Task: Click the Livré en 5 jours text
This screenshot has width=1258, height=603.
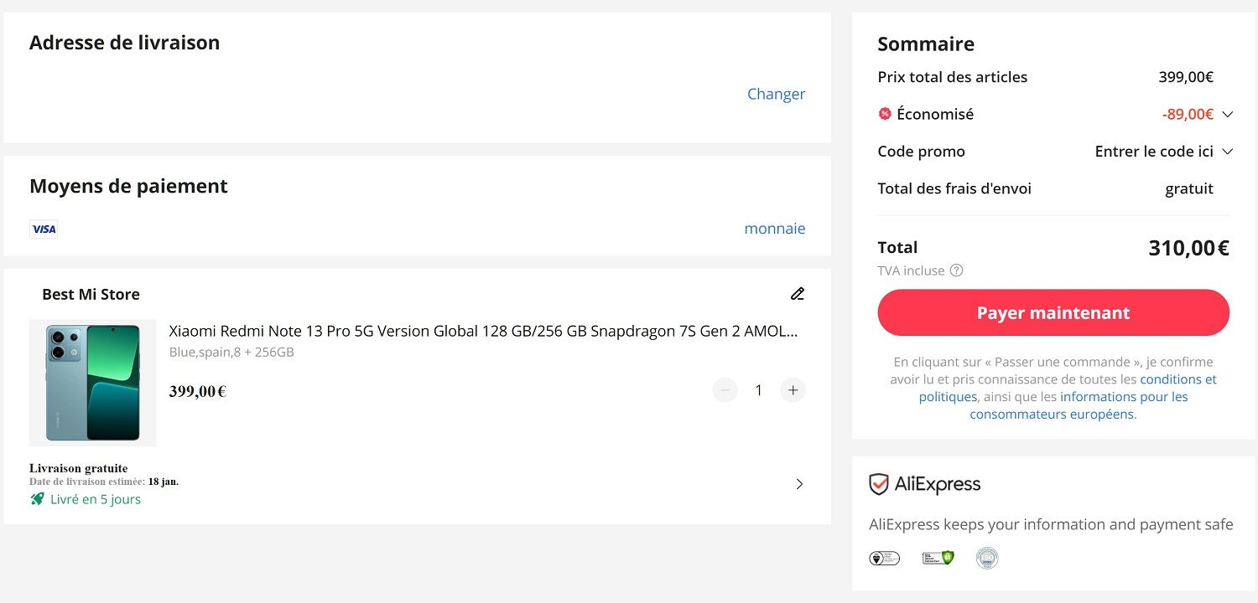Action: pyautogui.click(x=96, y=499)
